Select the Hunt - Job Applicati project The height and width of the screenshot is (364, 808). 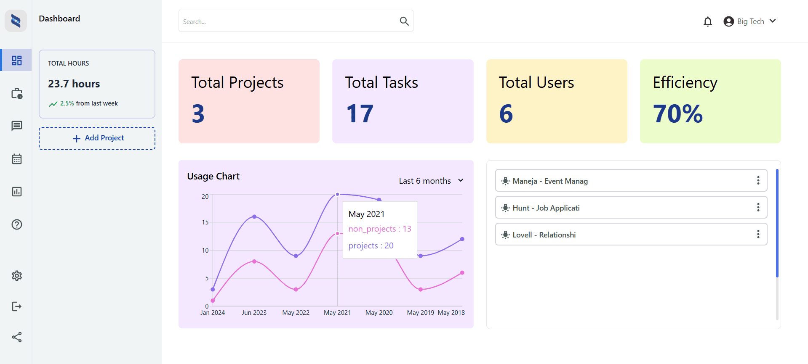point(546,208)
